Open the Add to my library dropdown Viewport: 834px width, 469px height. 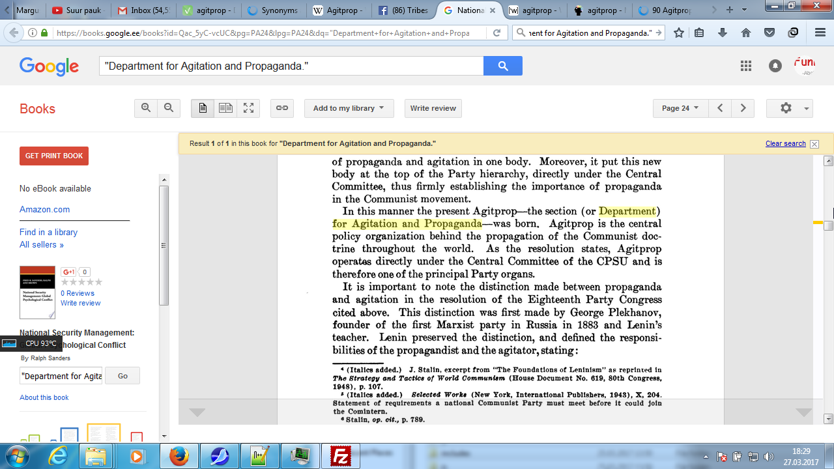pos(349,108)
